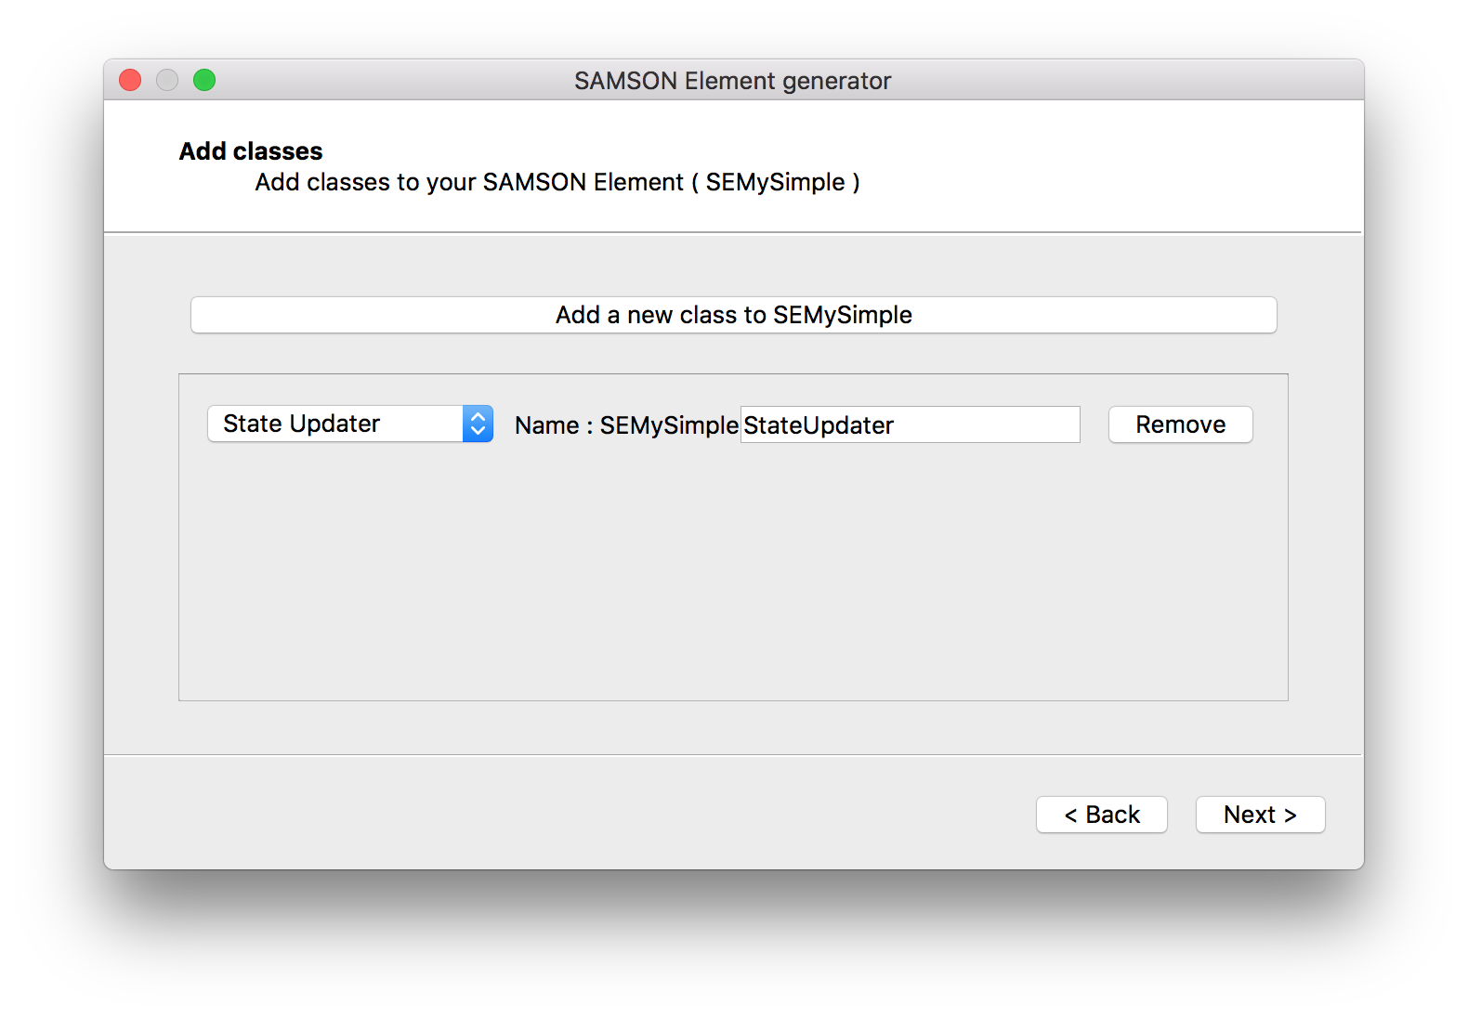Click the green zoom button on the window
Image resolution: width=1468 pixels, height=1018 pixels.
click(204, 80)
